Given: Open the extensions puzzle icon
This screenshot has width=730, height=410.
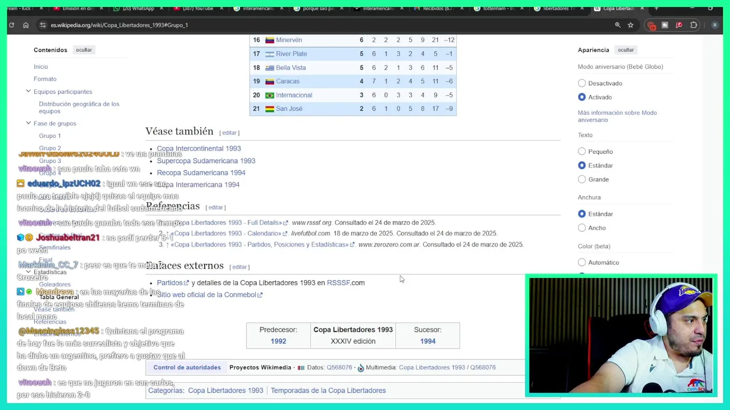Looking at the screenshot, I should click(693, 25).
